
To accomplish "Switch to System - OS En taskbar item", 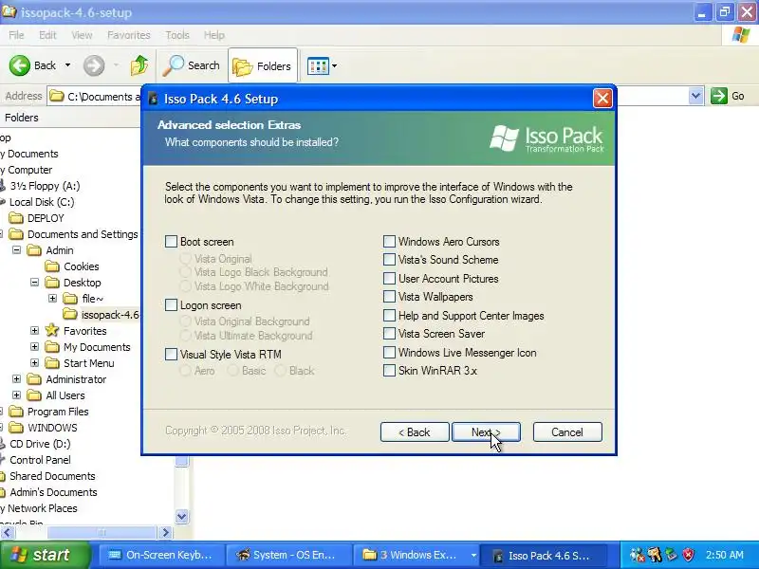I will pyautogui.click(x=288, y=555).
